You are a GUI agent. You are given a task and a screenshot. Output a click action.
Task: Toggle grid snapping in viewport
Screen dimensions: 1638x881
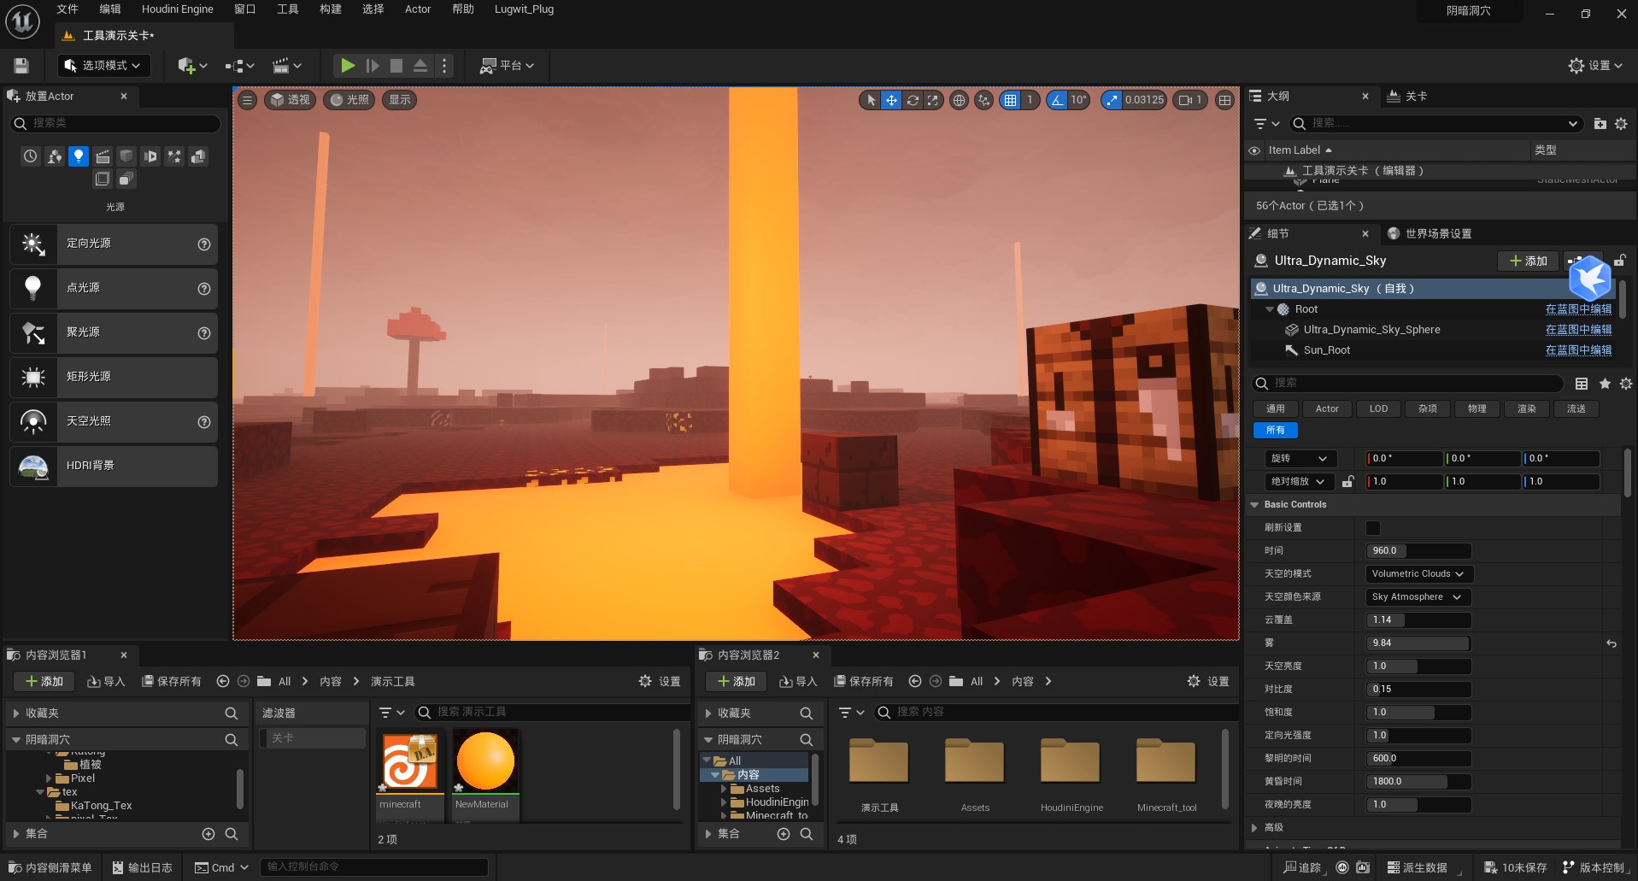pyautogui.click(x=1011, y=100)
